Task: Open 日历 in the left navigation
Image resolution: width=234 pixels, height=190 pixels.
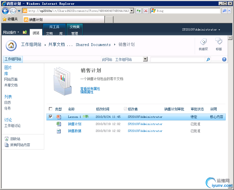Action: [x=7, y=102]
